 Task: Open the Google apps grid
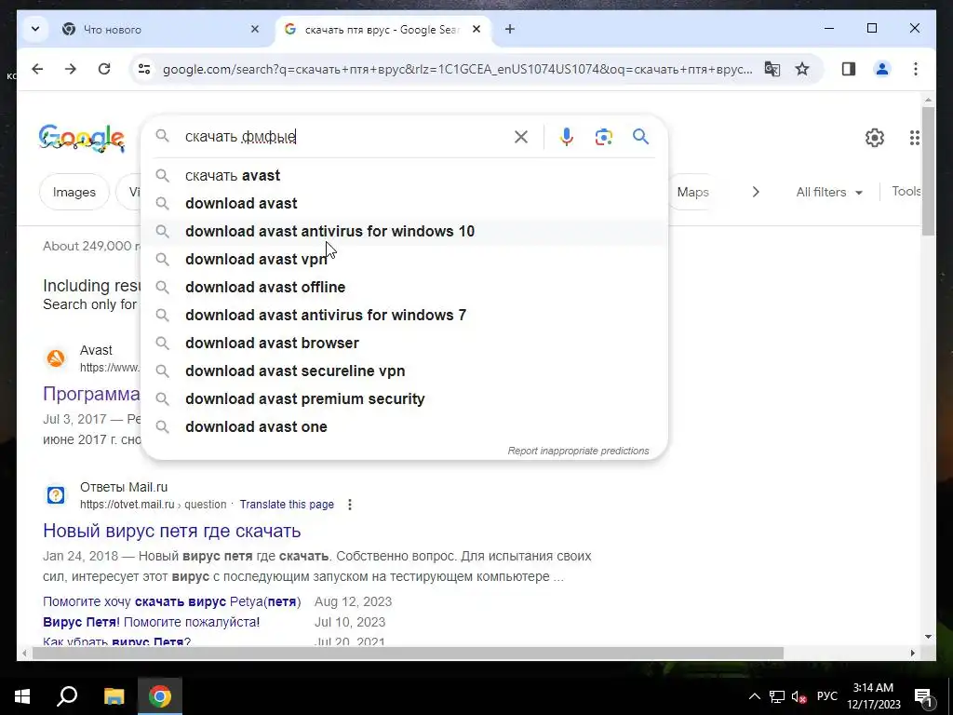tap(914, 138)
